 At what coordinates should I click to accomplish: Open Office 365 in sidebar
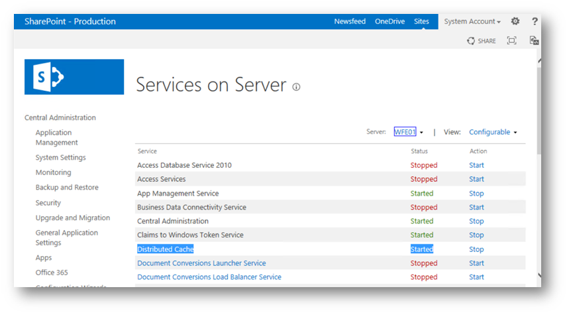coord(52,273)
